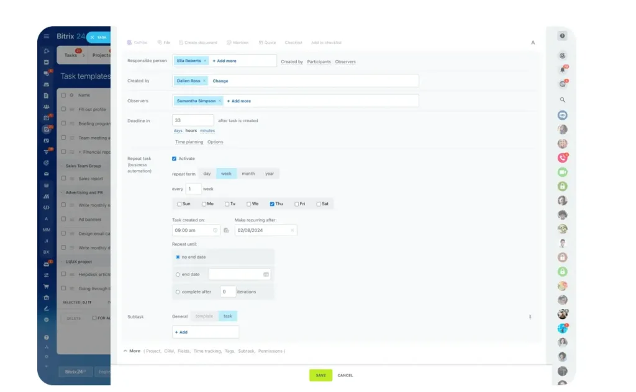Image resolution: width=636 pixels, height=392 pixels.
Task: Select the template tab under Subtask
Action: coord(206,316)
